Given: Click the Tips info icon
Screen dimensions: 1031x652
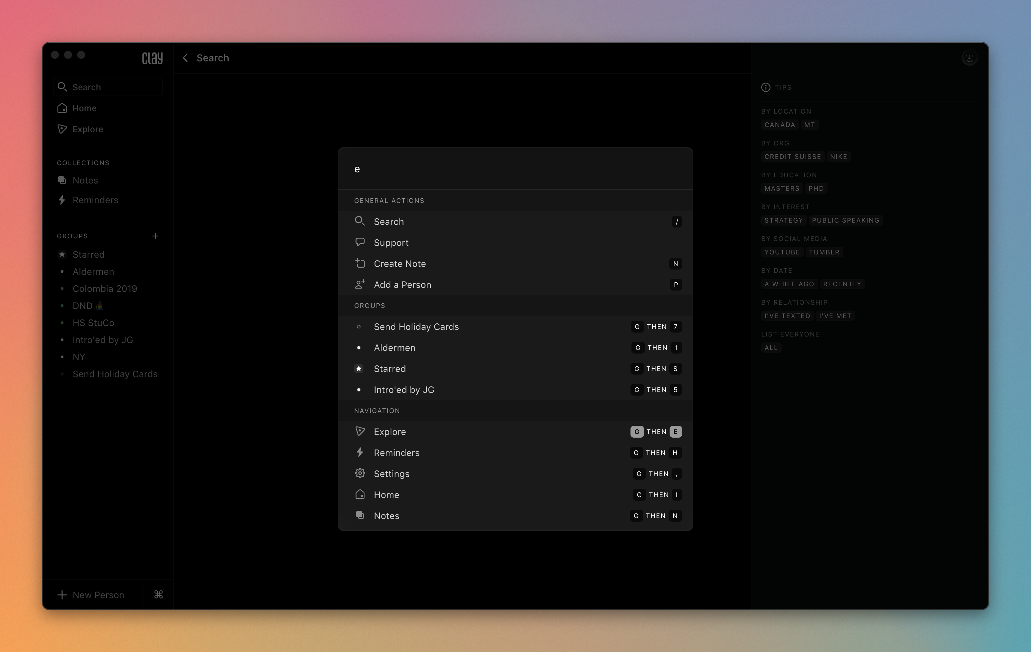Looking at the screenshot, I should [766, 87].
